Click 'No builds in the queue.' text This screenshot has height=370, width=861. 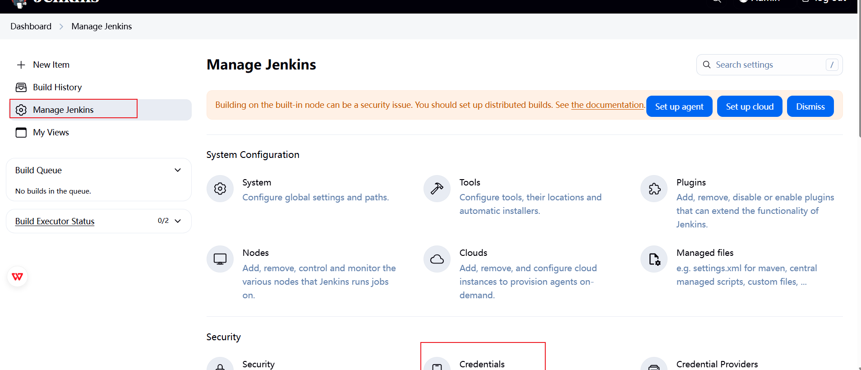[x=53, y=191]
